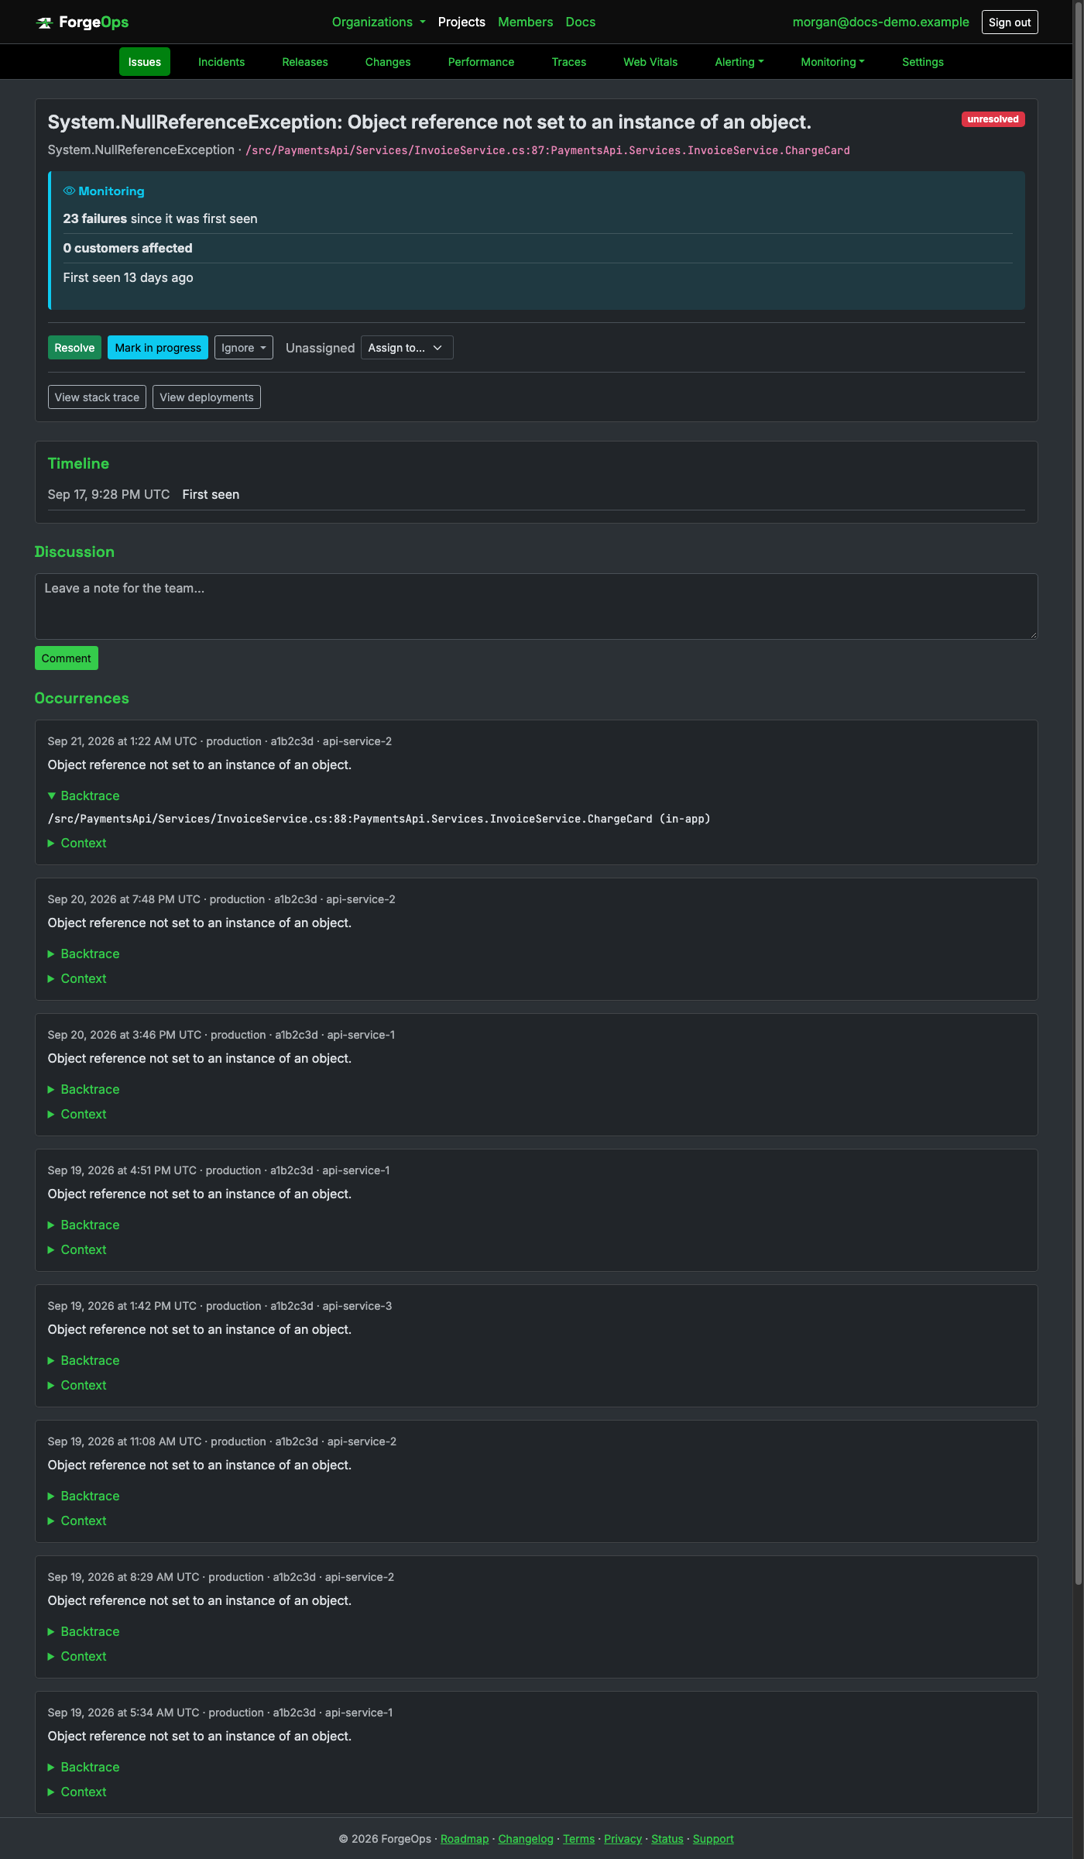The image size is (1084, 1859).
Task: Open the Web Vitals tab
Action: (650, 62)
